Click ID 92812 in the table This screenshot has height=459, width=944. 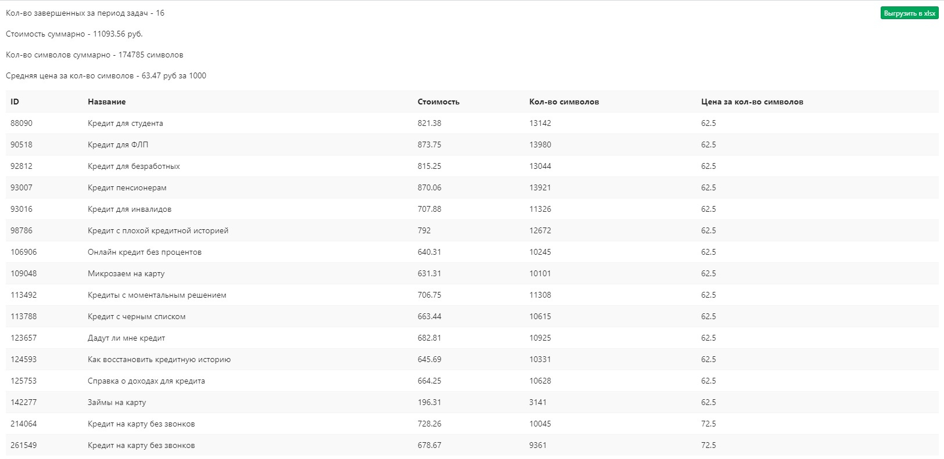[x=21, y=166]
